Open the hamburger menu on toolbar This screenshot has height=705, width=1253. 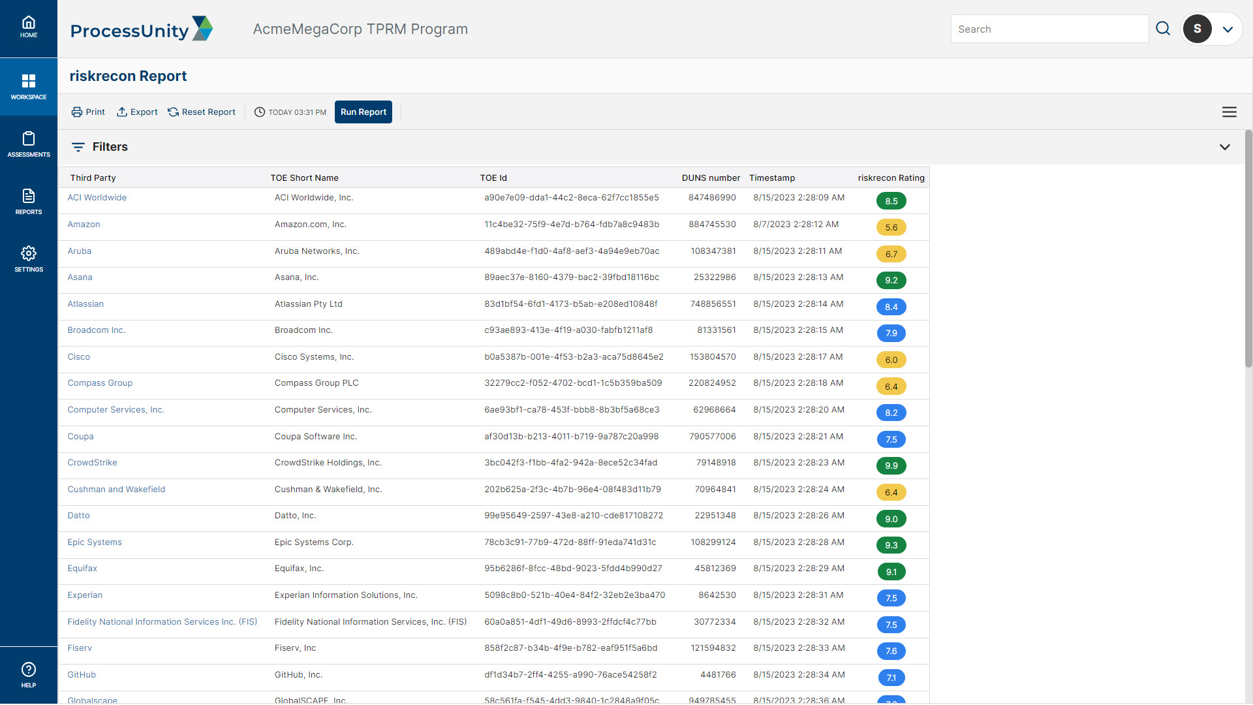tap(1229, 112)
